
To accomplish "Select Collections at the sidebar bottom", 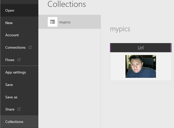I will click(14, 122).
